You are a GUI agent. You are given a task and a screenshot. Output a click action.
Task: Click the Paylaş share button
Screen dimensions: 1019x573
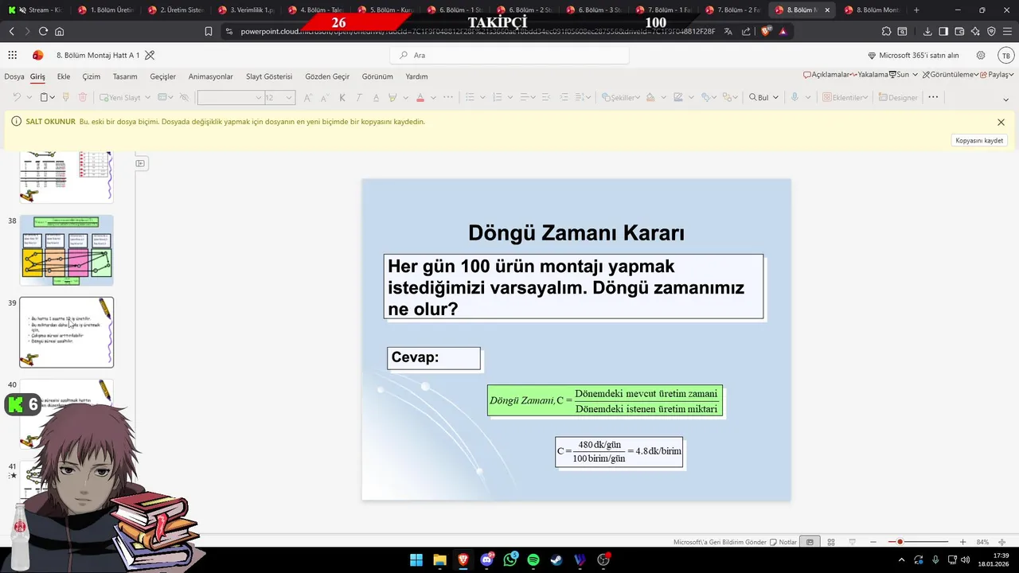(x=997, y=75)
